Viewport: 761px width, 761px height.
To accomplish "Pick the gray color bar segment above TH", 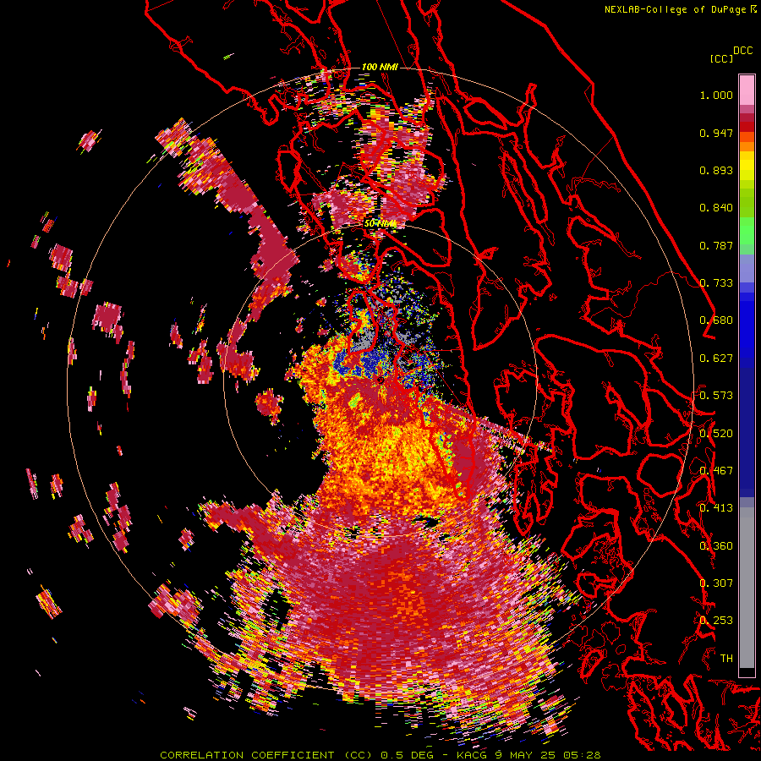I will tap(747, 588).
